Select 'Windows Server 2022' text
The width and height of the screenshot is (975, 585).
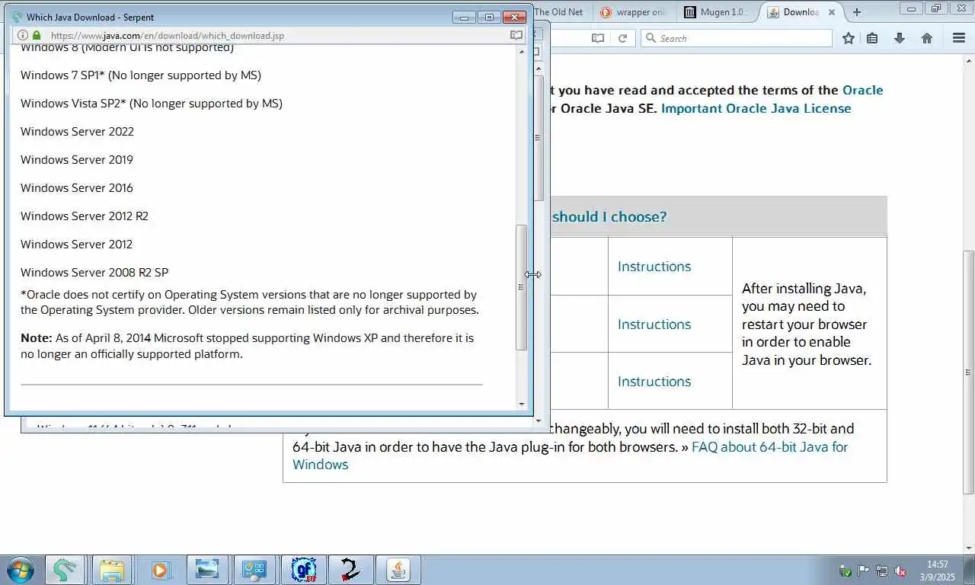tap(77, 131)
